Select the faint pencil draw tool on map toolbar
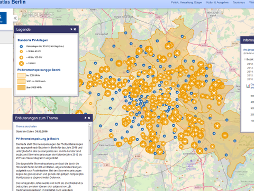 51,15
